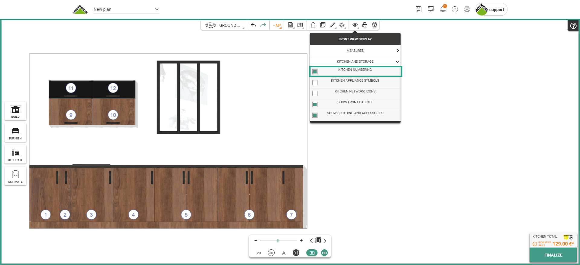Check Kitchen Appliance Symbols checkbox
The width and height of the screenshot is (580, 265).
click(315, 83)
